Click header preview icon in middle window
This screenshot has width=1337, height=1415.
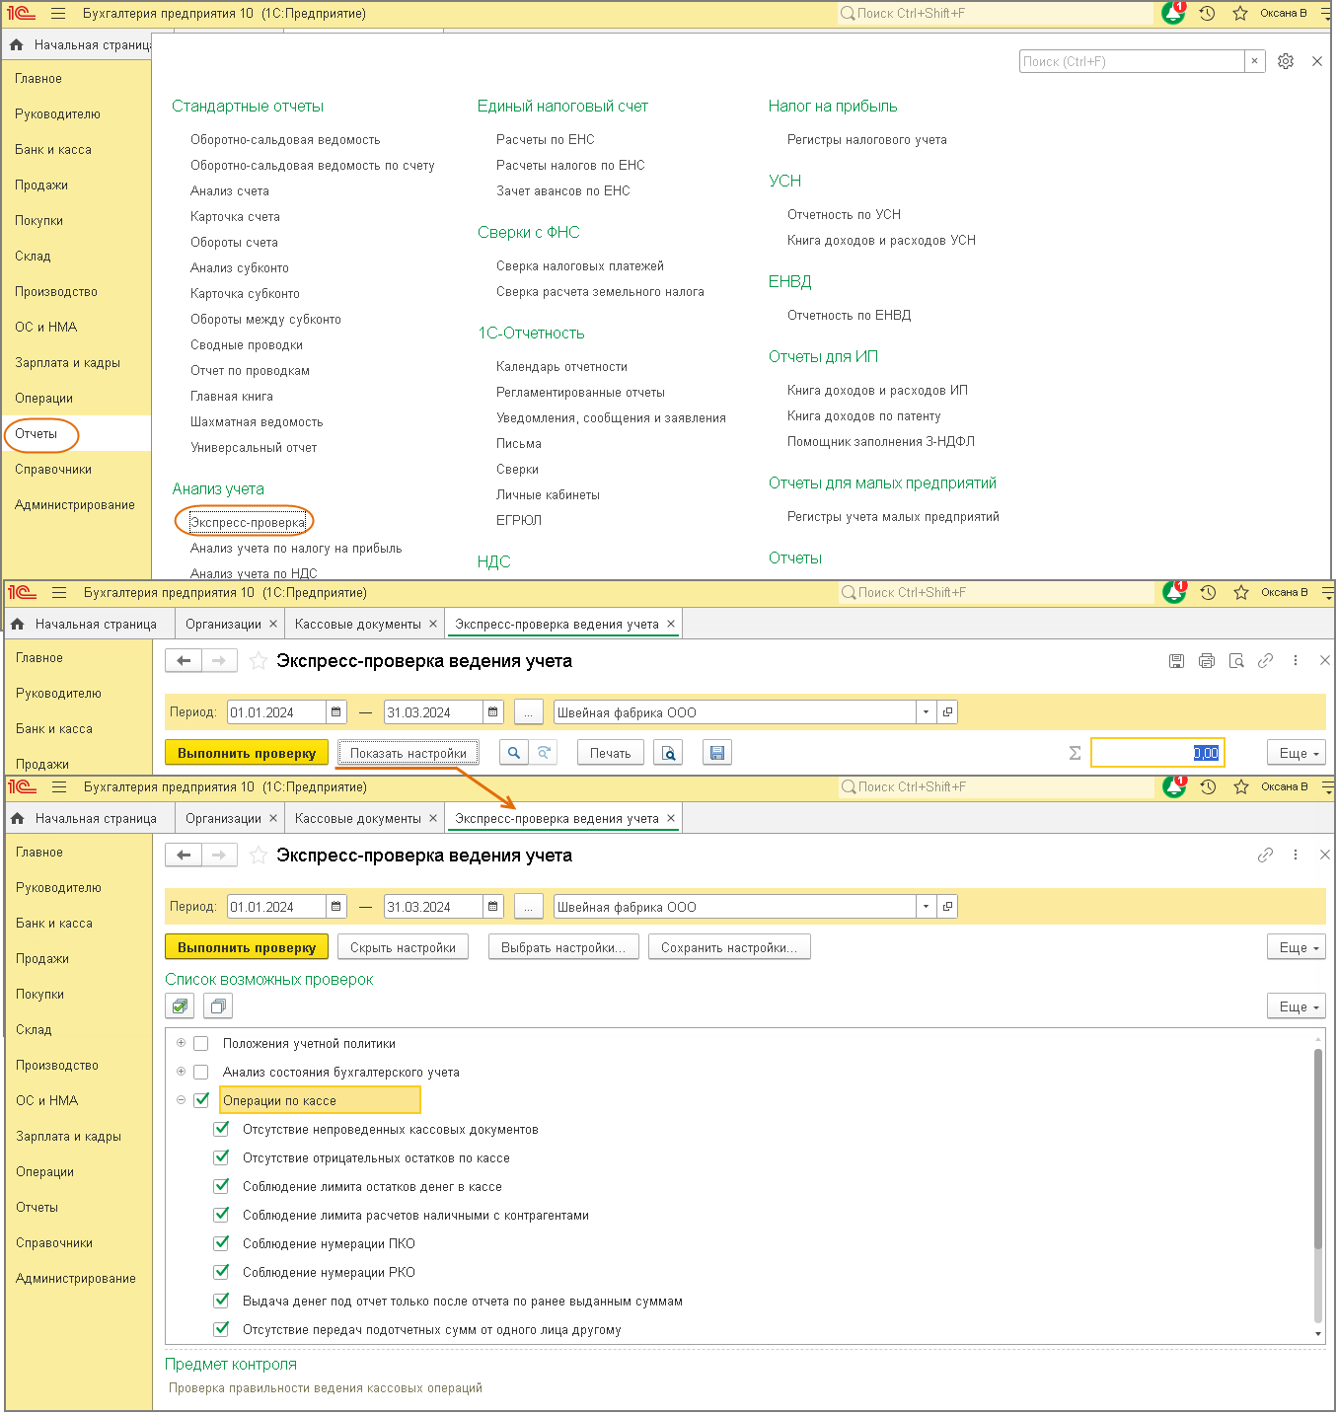pyautogui.click(x=1235, y=661)
